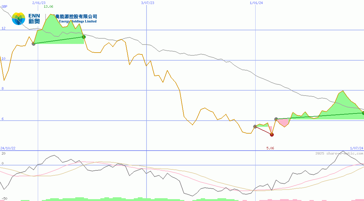Image resolution: width=364 pixels, height=201 pixels.
Task: Click the 12 price axis label
Action: (3, 28)
